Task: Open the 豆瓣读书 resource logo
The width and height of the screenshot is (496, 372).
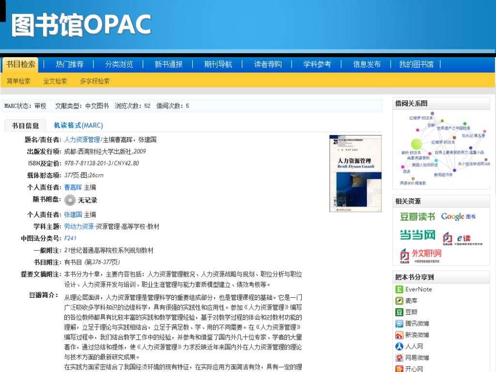Action: coord(417,217)
